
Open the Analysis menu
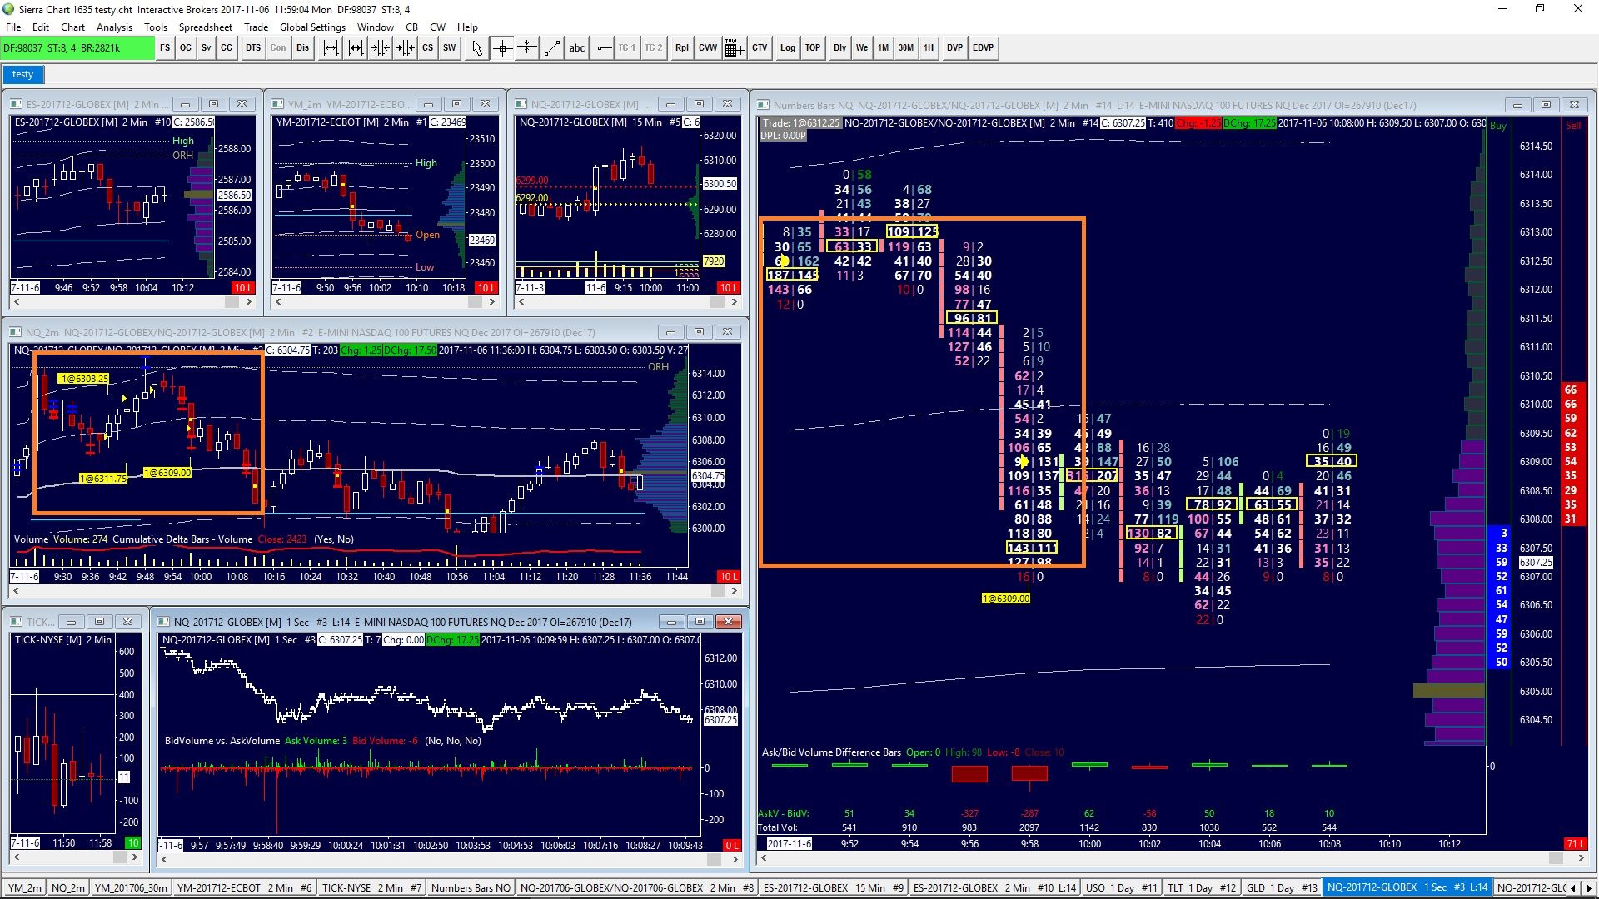114,27
